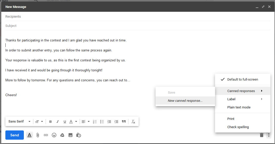Insert an emoji
This screenshot has width=275, height=144.
coord(54,135)
